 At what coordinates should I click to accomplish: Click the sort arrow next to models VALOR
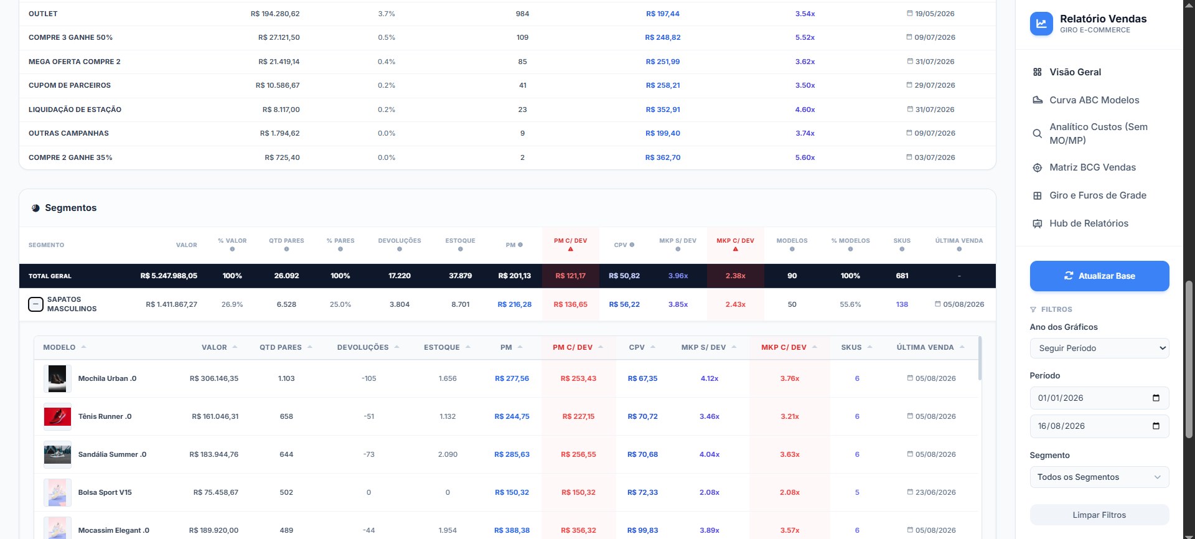pyautogui.click(x=235, y=347)
